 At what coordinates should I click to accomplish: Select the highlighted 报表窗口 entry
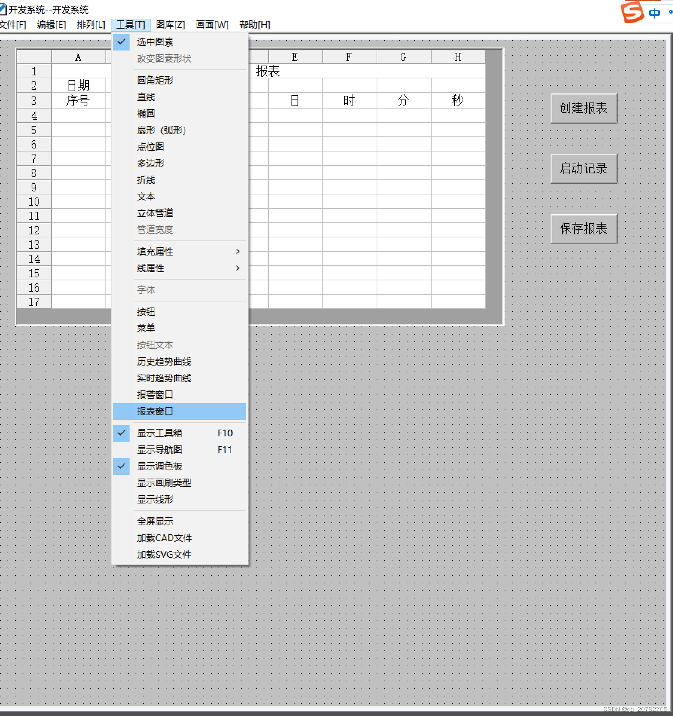click(x=180, y=411)
